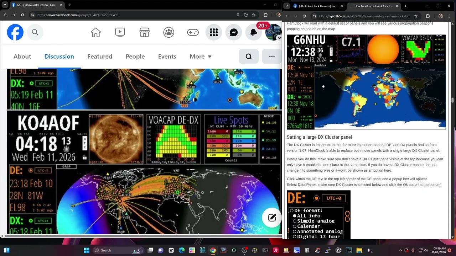
Task: Open tab search dropdown in qso365 window
Action: pyautogui.click(x=287, y=6)
